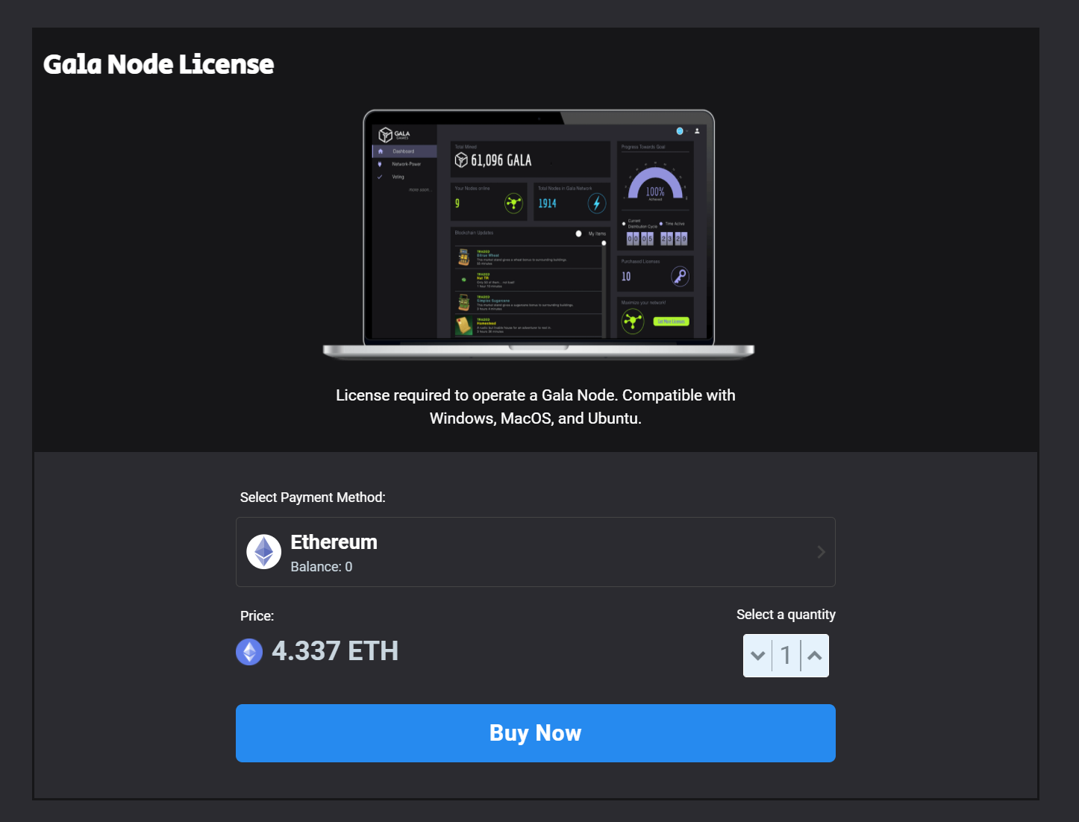This screenshot has height=822, width=1079.
Task: Open the Network Power sidebar item
Action: [404, 164]
